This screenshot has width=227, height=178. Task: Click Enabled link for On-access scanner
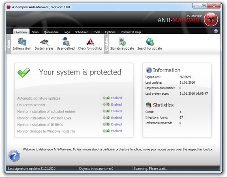click(x=116, y=104)
